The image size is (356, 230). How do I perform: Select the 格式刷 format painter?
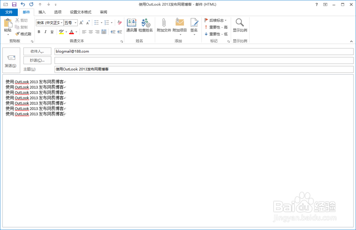click(x=23, y=34)
